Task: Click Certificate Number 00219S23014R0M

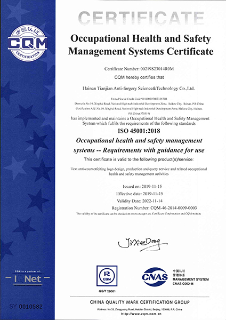Action: coord(139,69)
